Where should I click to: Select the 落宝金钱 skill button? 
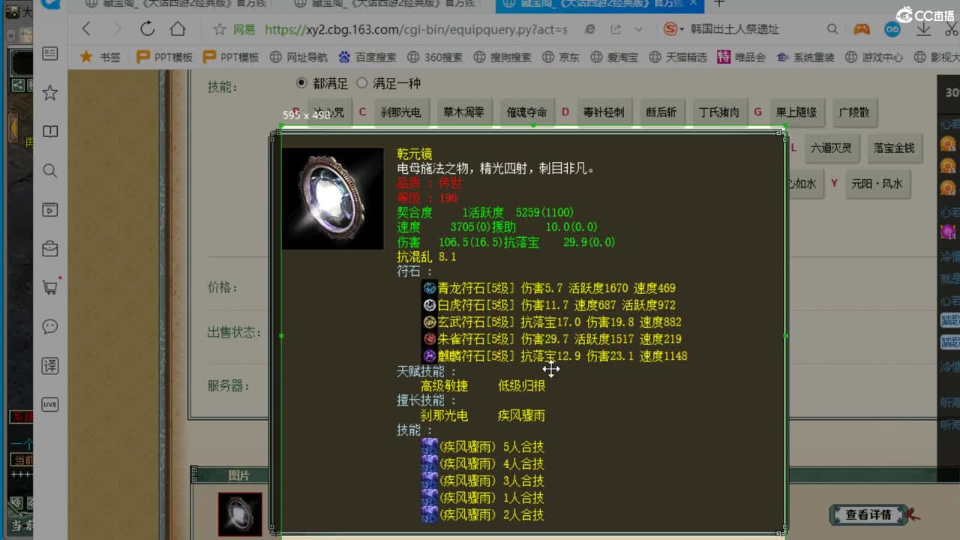click(894, 148)
